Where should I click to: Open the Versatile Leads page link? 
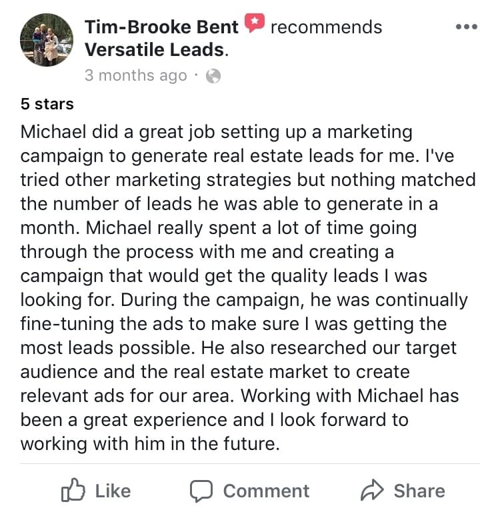pos(155,50)
